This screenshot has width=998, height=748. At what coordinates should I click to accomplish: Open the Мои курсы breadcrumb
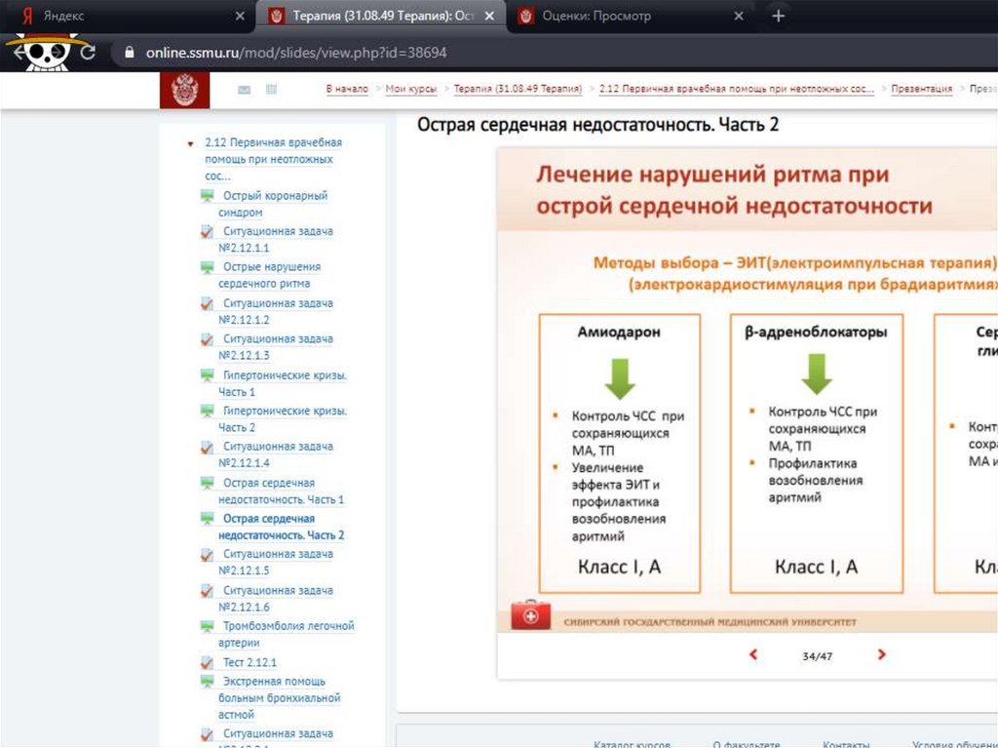click(x=411, y=89)
